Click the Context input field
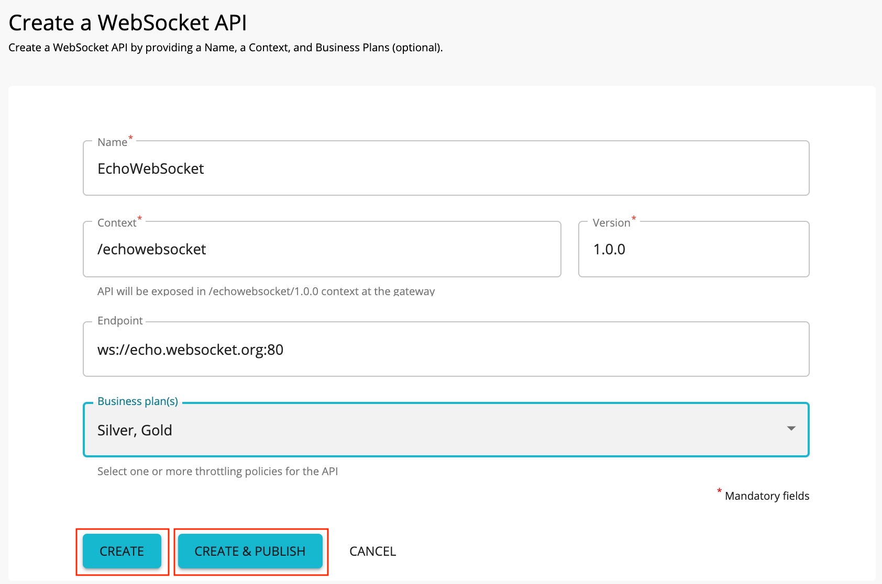 click(322, 249)
